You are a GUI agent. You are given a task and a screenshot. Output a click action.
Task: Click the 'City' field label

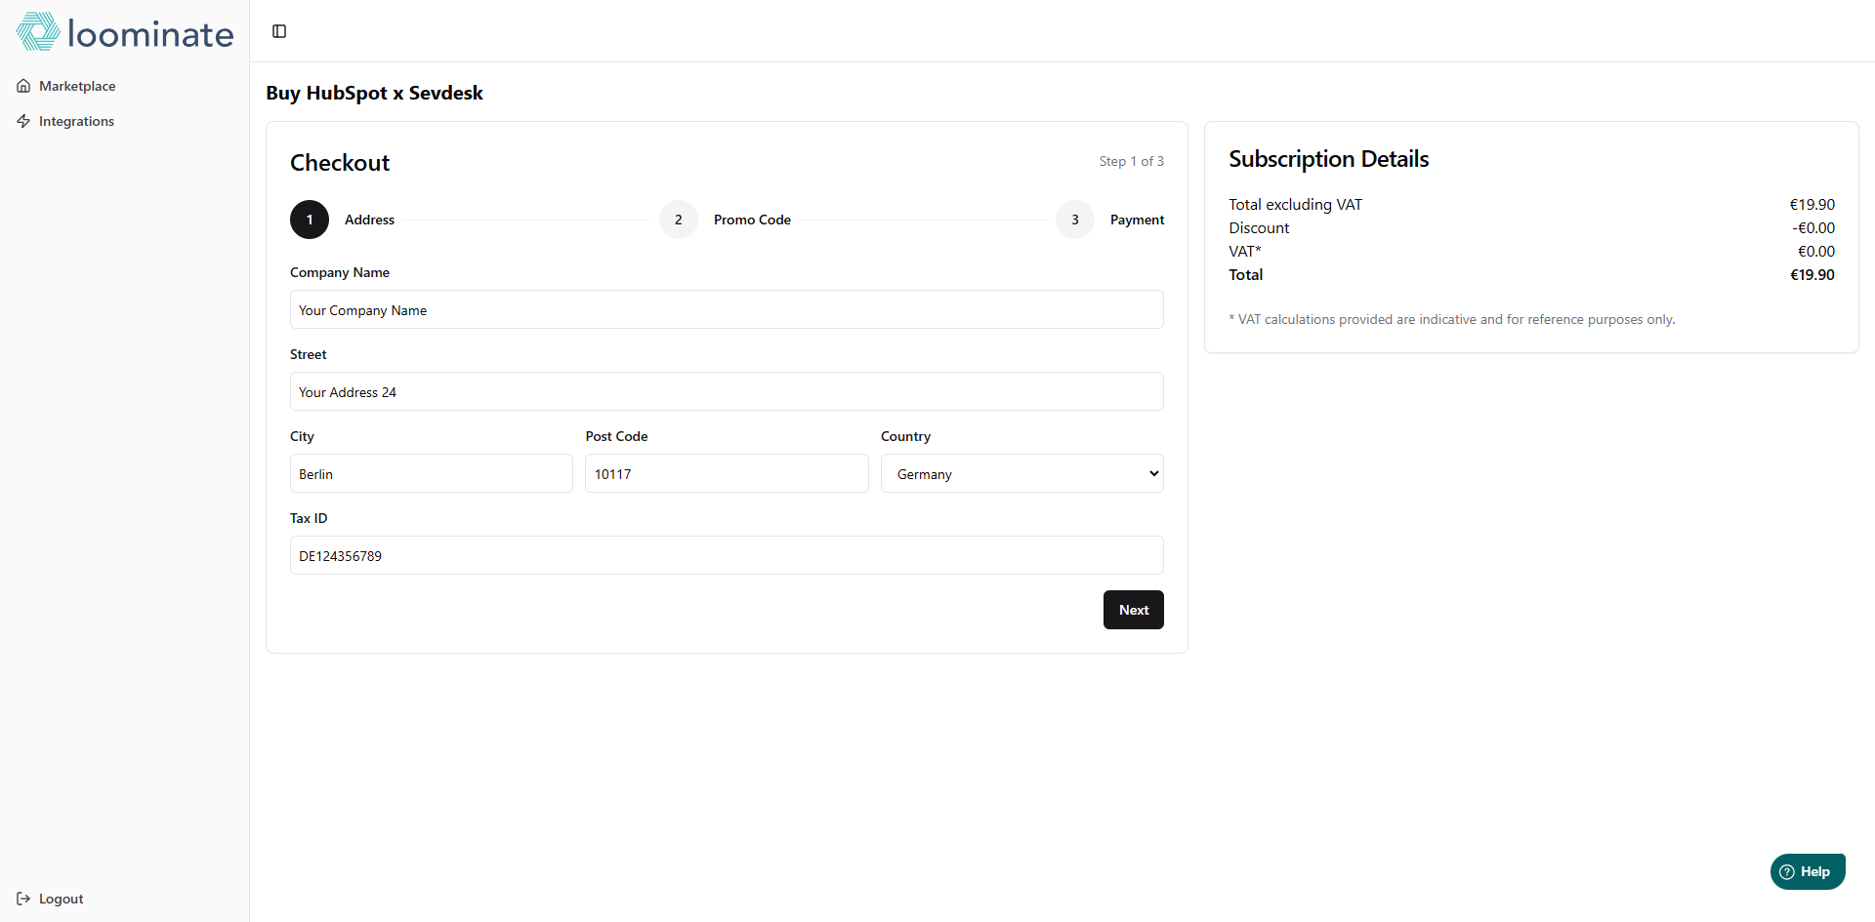click(302, 436)
